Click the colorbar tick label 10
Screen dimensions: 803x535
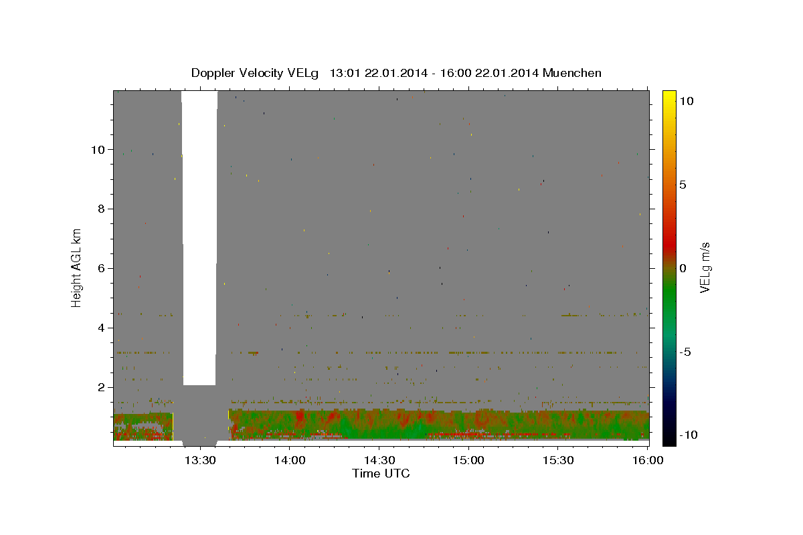(x=686, y=101)
